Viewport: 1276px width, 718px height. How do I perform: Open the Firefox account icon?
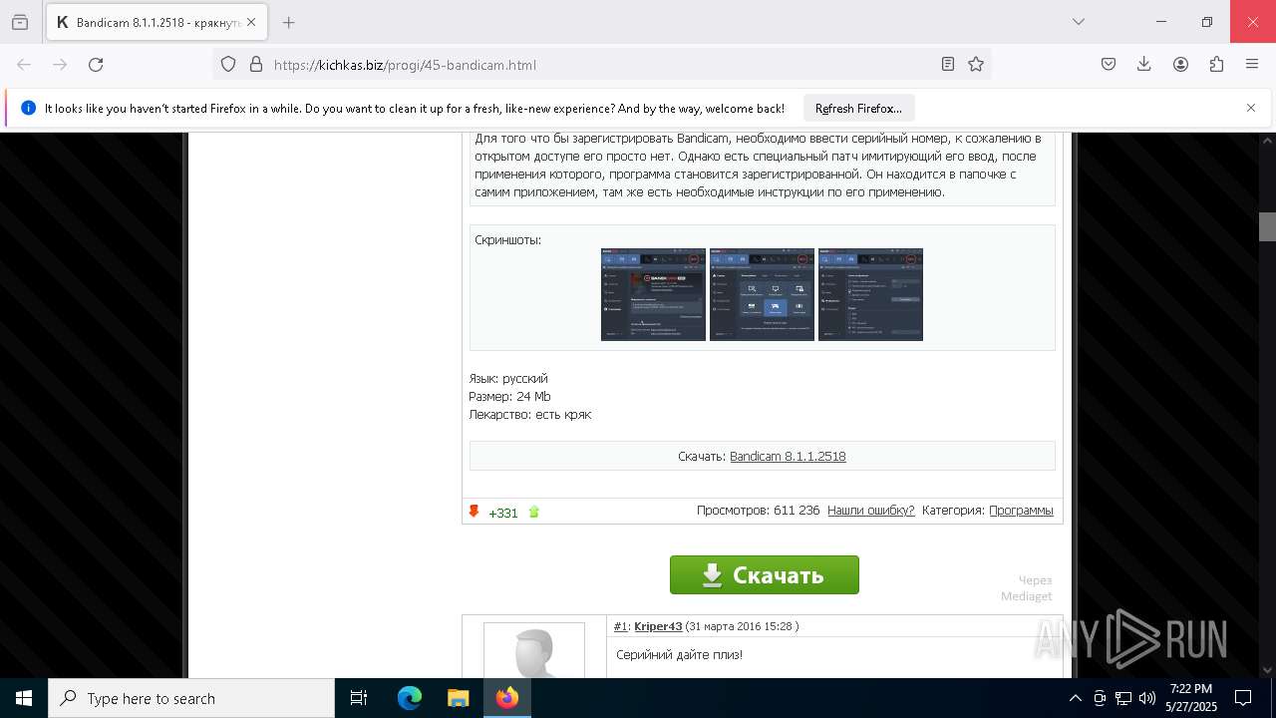pos(1180,65)
